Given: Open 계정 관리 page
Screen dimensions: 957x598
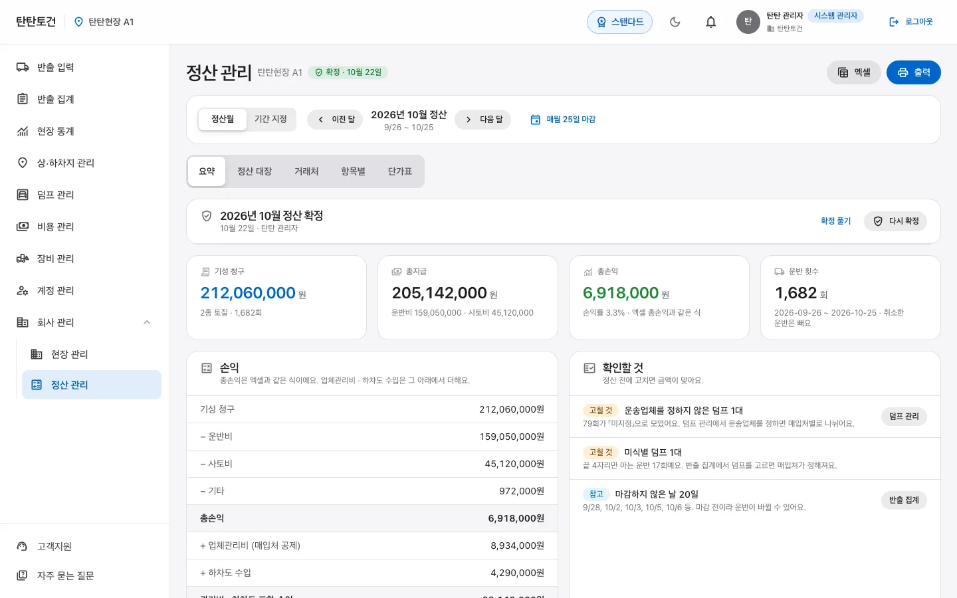Looking at the screenshot, I should pos(85,290).
